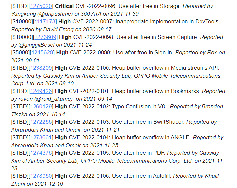Open bug link 1117173
Viewport: 237px width, 188px height.
pos(45,21)
